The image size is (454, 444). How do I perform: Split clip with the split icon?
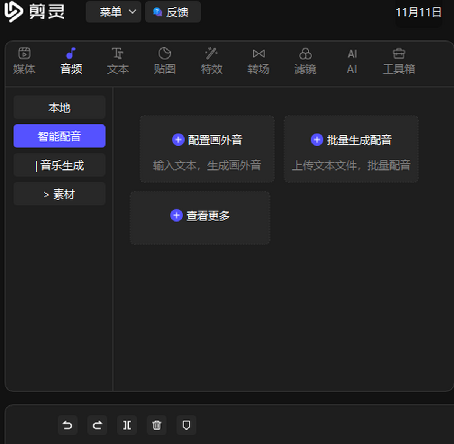tap(127, 425)
